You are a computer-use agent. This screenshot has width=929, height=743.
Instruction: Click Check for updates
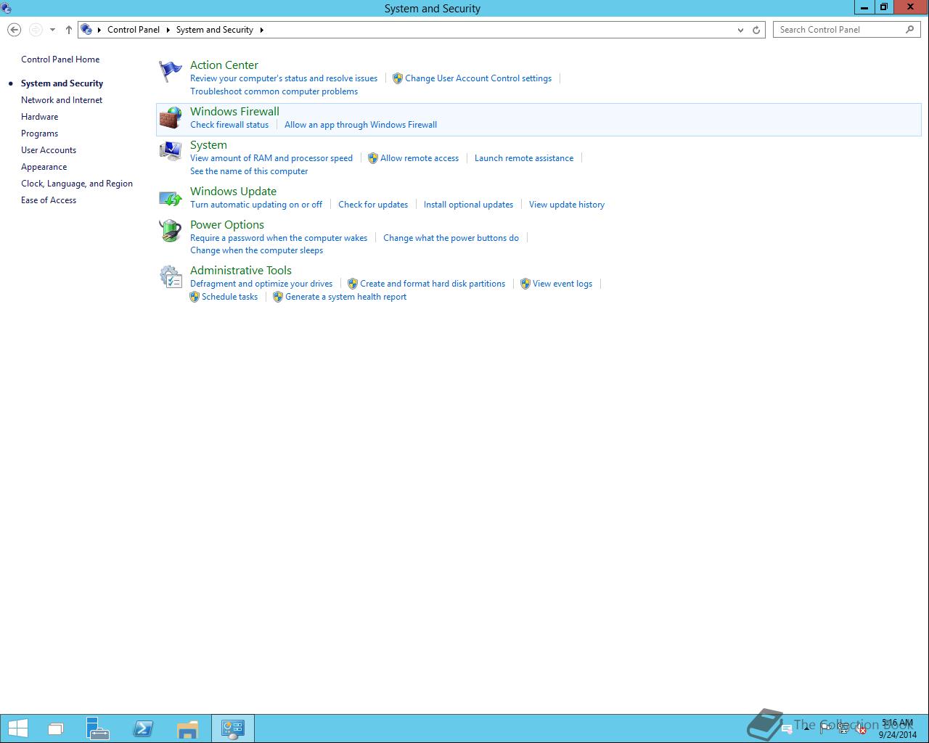point(373,205)
